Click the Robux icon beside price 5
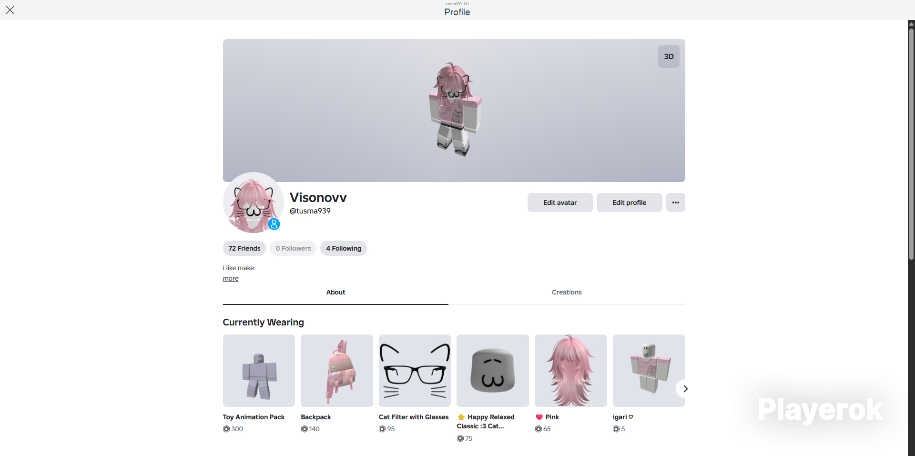Image resolution: width=915 pixels, height=456 pixels. (x=616, y=429)
